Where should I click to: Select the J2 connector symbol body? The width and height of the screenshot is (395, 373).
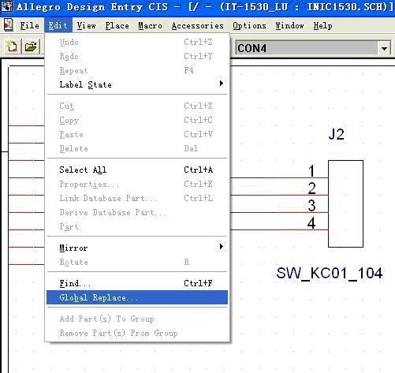[x=345, y=203]
